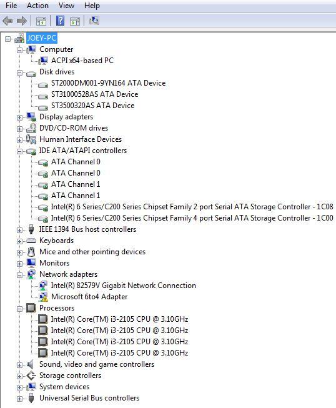This screenshot has width=336, height=408.
Task: Select the JOEY-PC root node
Action: [x=42, y=38]
